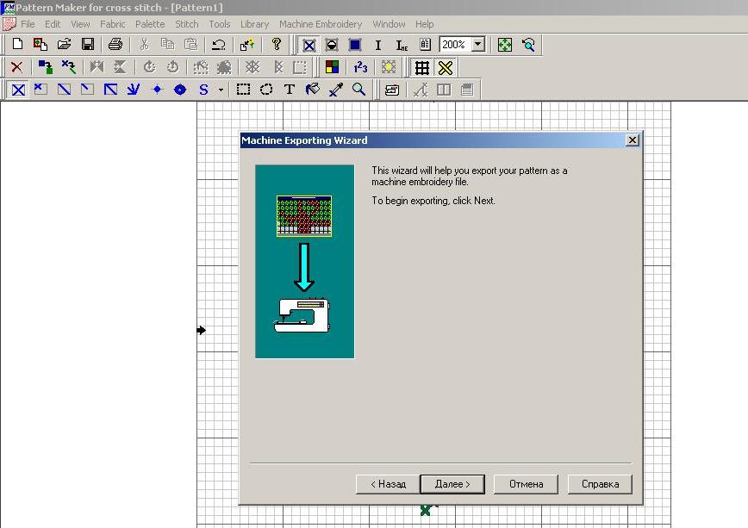Select the color picker eyedropper tool
This screenshot has height=528, width=748.
click(x=336, y=90)
